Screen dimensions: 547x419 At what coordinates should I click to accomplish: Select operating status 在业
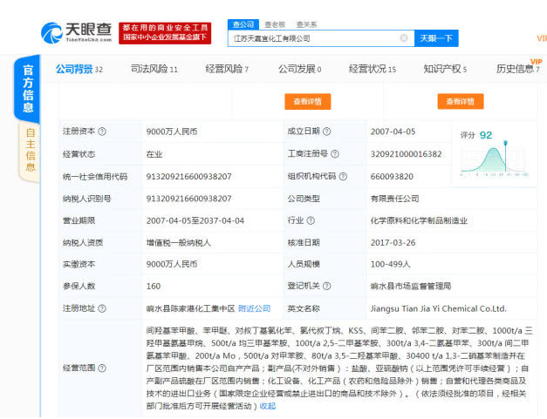(154, 154)
